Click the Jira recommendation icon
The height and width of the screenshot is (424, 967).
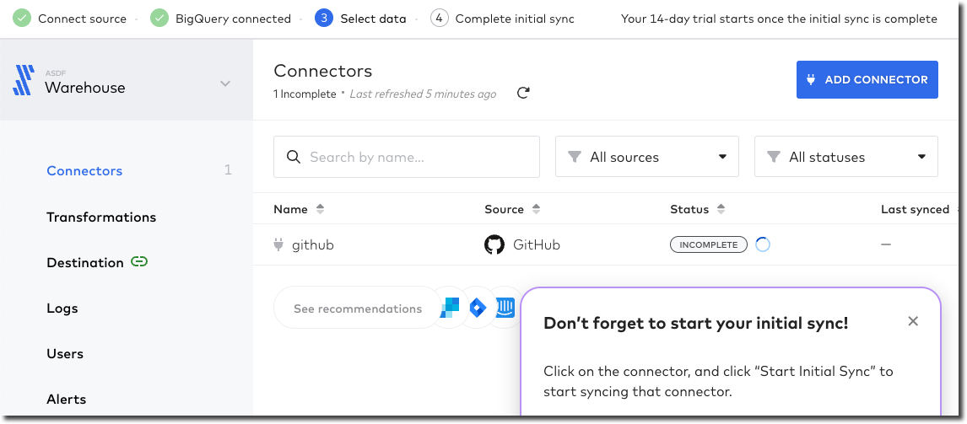478,309
